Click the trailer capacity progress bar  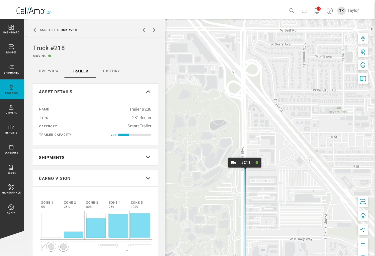tap(134, 135)
